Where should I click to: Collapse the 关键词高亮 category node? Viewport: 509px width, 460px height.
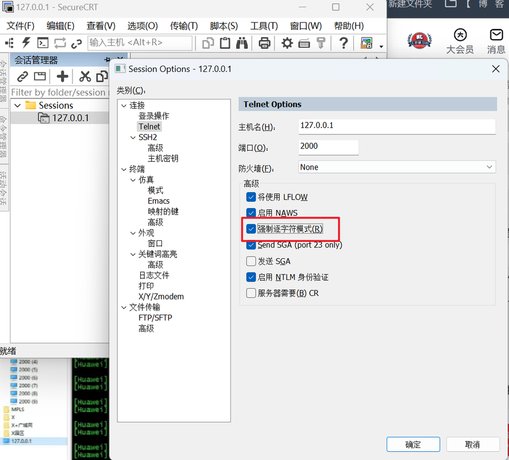133,254
